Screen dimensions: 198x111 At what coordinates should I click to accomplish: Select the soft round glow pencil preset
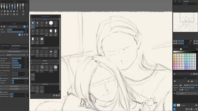point(42,40)
